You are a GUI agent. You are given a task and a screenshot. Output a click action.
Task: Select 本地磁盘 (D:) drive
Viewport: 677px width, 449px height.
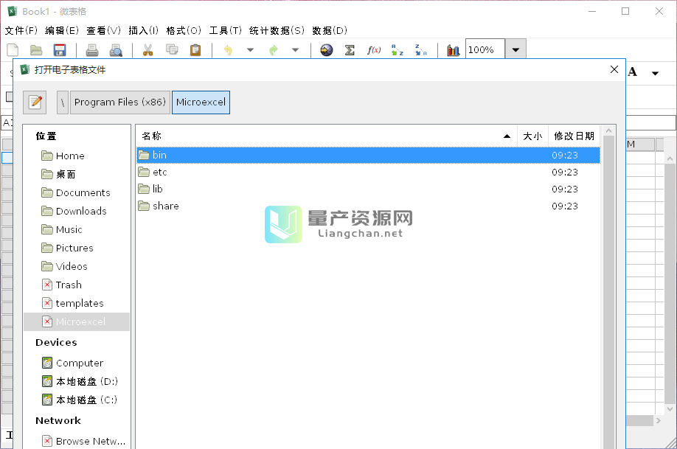(x=77, y=382)
